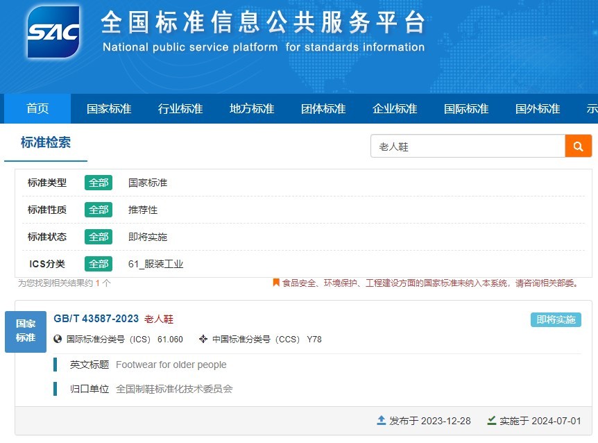Select 全部 for 标准性质 filter
598x443 pixels.
click(99, 210)
